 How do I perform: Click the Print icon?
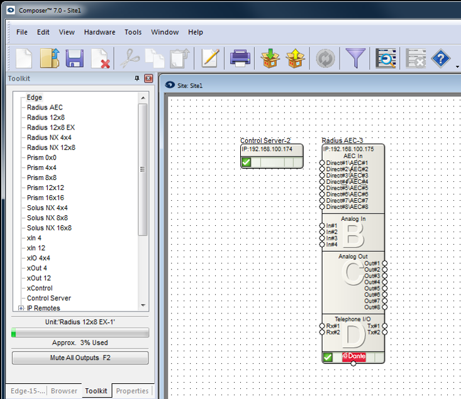pos(240,59)
